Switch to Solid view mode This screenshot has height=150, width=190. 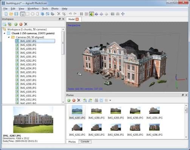pos(96,14)
